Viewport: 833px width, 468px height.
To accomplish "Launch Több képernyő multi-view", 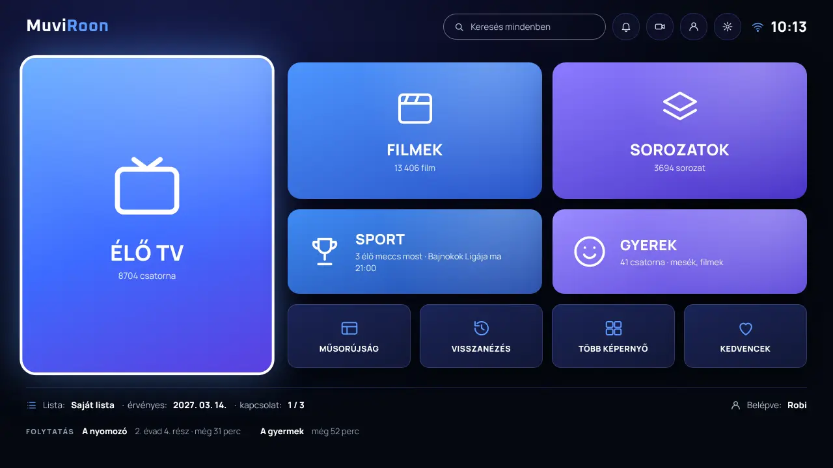I will tap(613, 336).
